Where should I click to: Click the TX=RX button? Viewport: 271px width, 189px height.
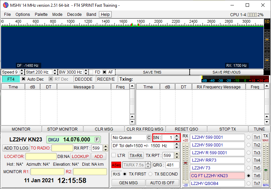pos(136,156)
